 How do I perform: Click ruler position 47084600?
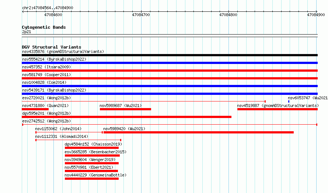point(53,15)
